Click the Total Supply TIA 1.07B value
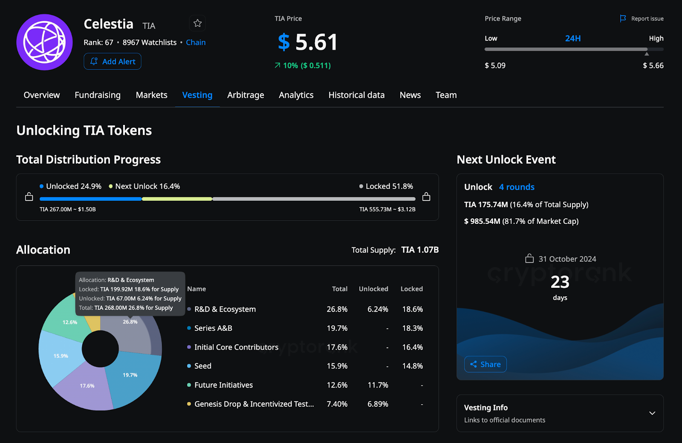 420,250
